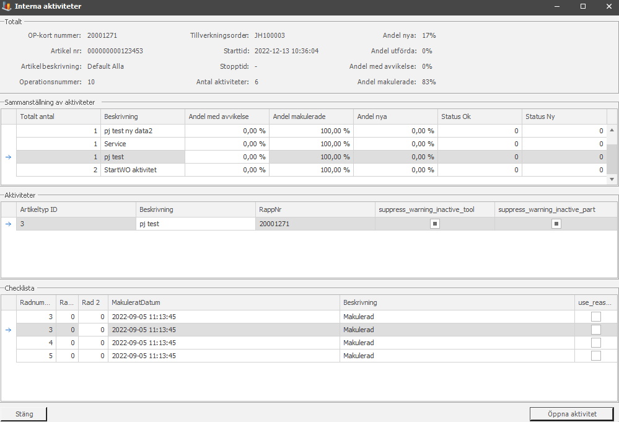Sort by Andel med avvikelse header

(x=227, y=116)
